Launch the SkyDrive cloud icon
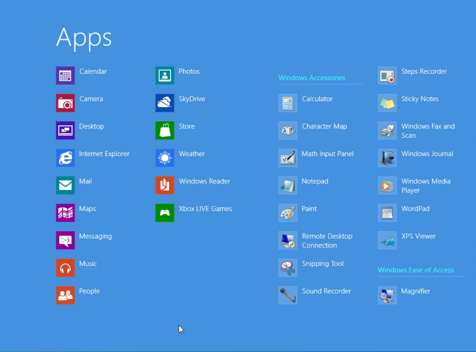 click(165, 103)
